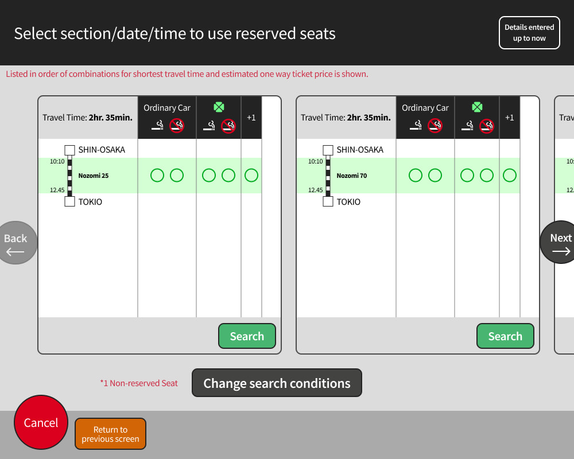Click smoking icon under Green Car, Nozomi 25 card
This screenshot has width=574, height=459.
[209, 126]
